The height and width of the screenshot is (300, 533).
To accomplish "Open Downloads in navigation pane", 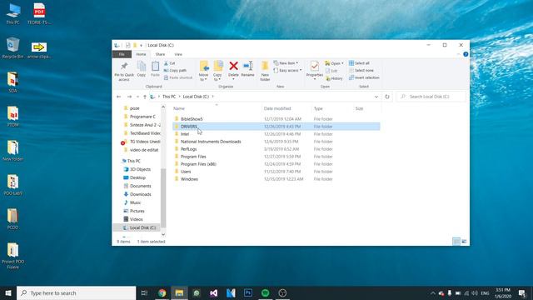I will [x=140, y=194].
